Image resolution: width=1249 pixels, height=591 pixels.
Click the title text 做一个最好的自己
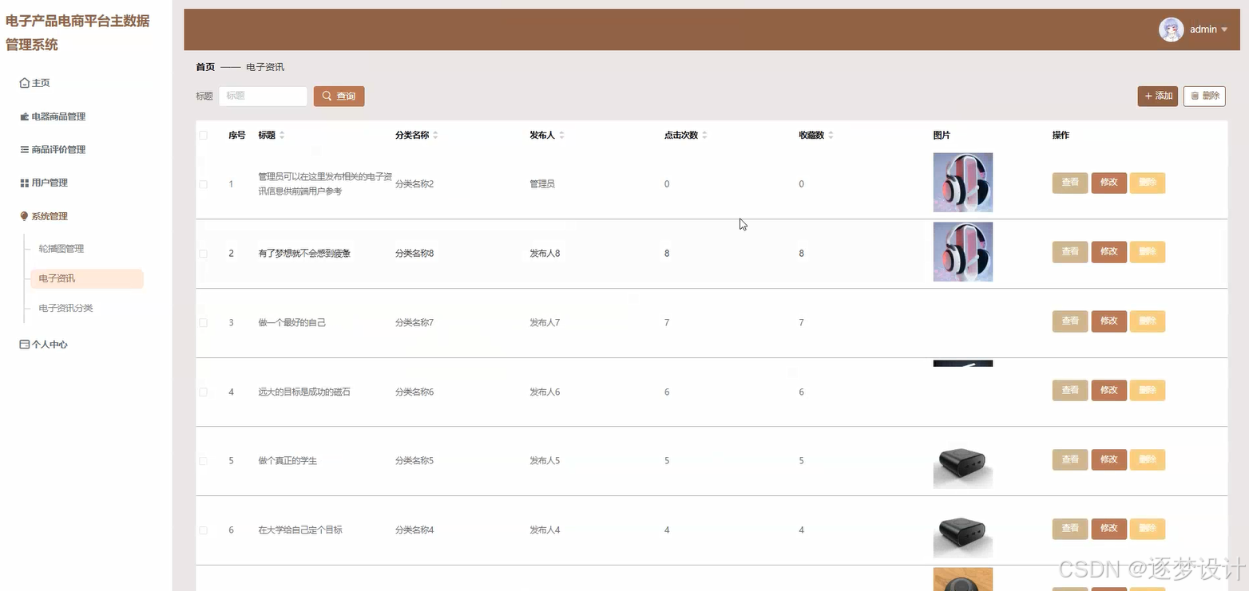[292, 323]
